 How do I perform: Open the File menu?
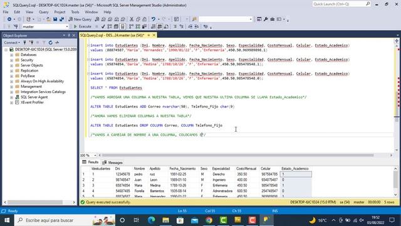(6, 12)
